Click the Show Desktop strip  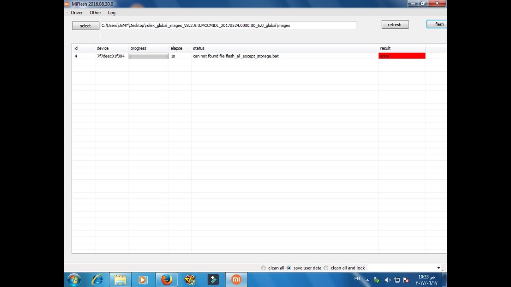[445, 280]
